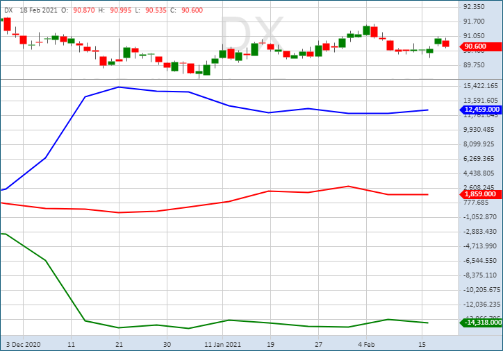The image size is (503, 351).
Task: Click the -4,713.990 axis value
Action: click(480, 246)
